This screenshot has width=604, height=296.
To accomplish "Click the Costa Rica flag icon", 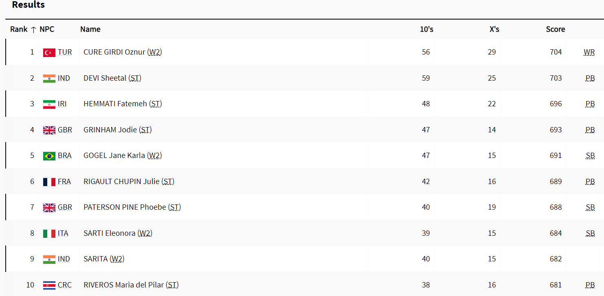I will (49, 285).
